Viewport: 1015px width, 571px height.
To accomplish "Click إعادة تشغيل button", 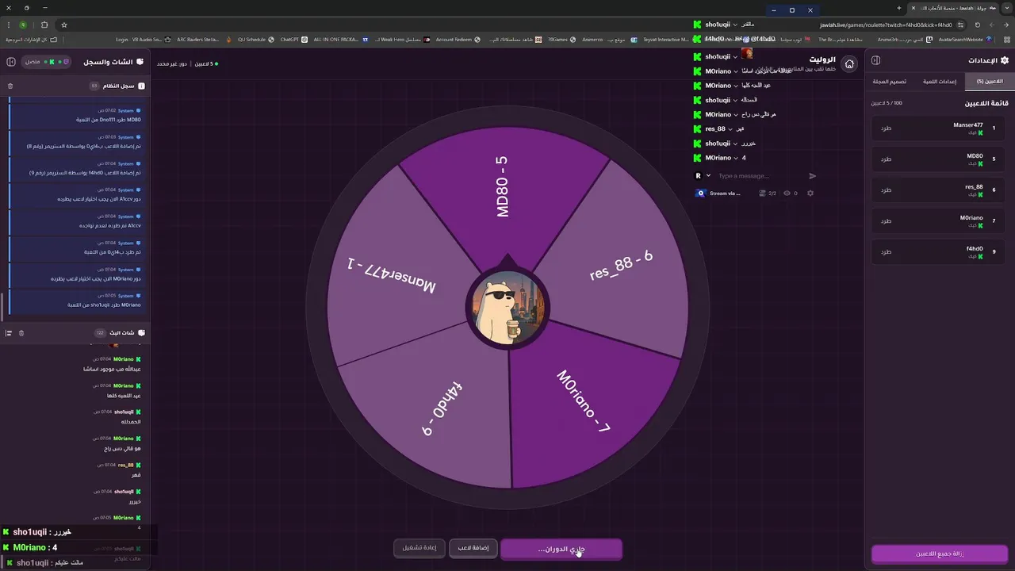I will (419, 548).
